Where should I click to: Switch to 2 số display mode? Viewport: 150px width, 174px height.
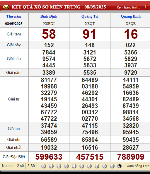tap(20, 166)
